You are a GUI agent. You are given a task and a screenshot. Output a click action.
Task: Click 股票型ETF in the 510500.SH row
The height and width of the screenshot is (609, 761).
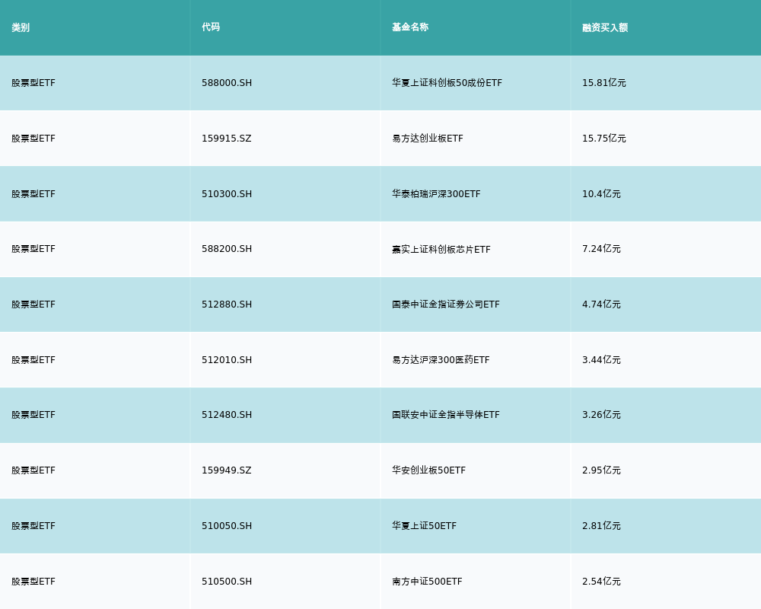pyautogui.click(x=33, y=582)
